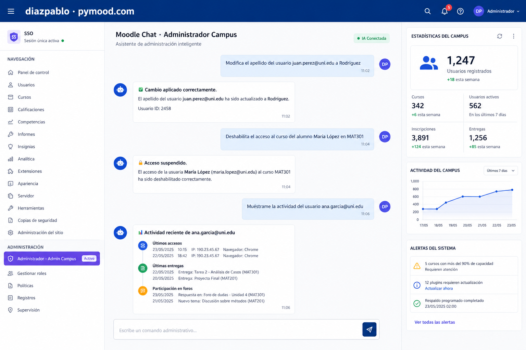This screenshot has height=350, width=526.
Task: Click the plugins info circle icon
Action: click(417, 285)
